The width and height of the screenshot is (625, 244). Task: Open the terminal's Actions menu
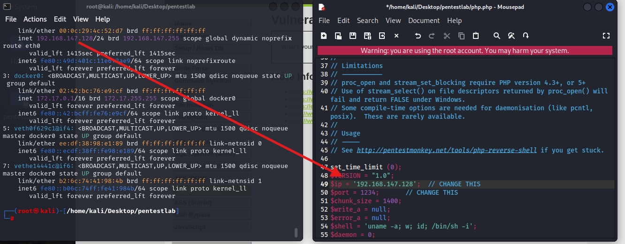coord(35,19)
